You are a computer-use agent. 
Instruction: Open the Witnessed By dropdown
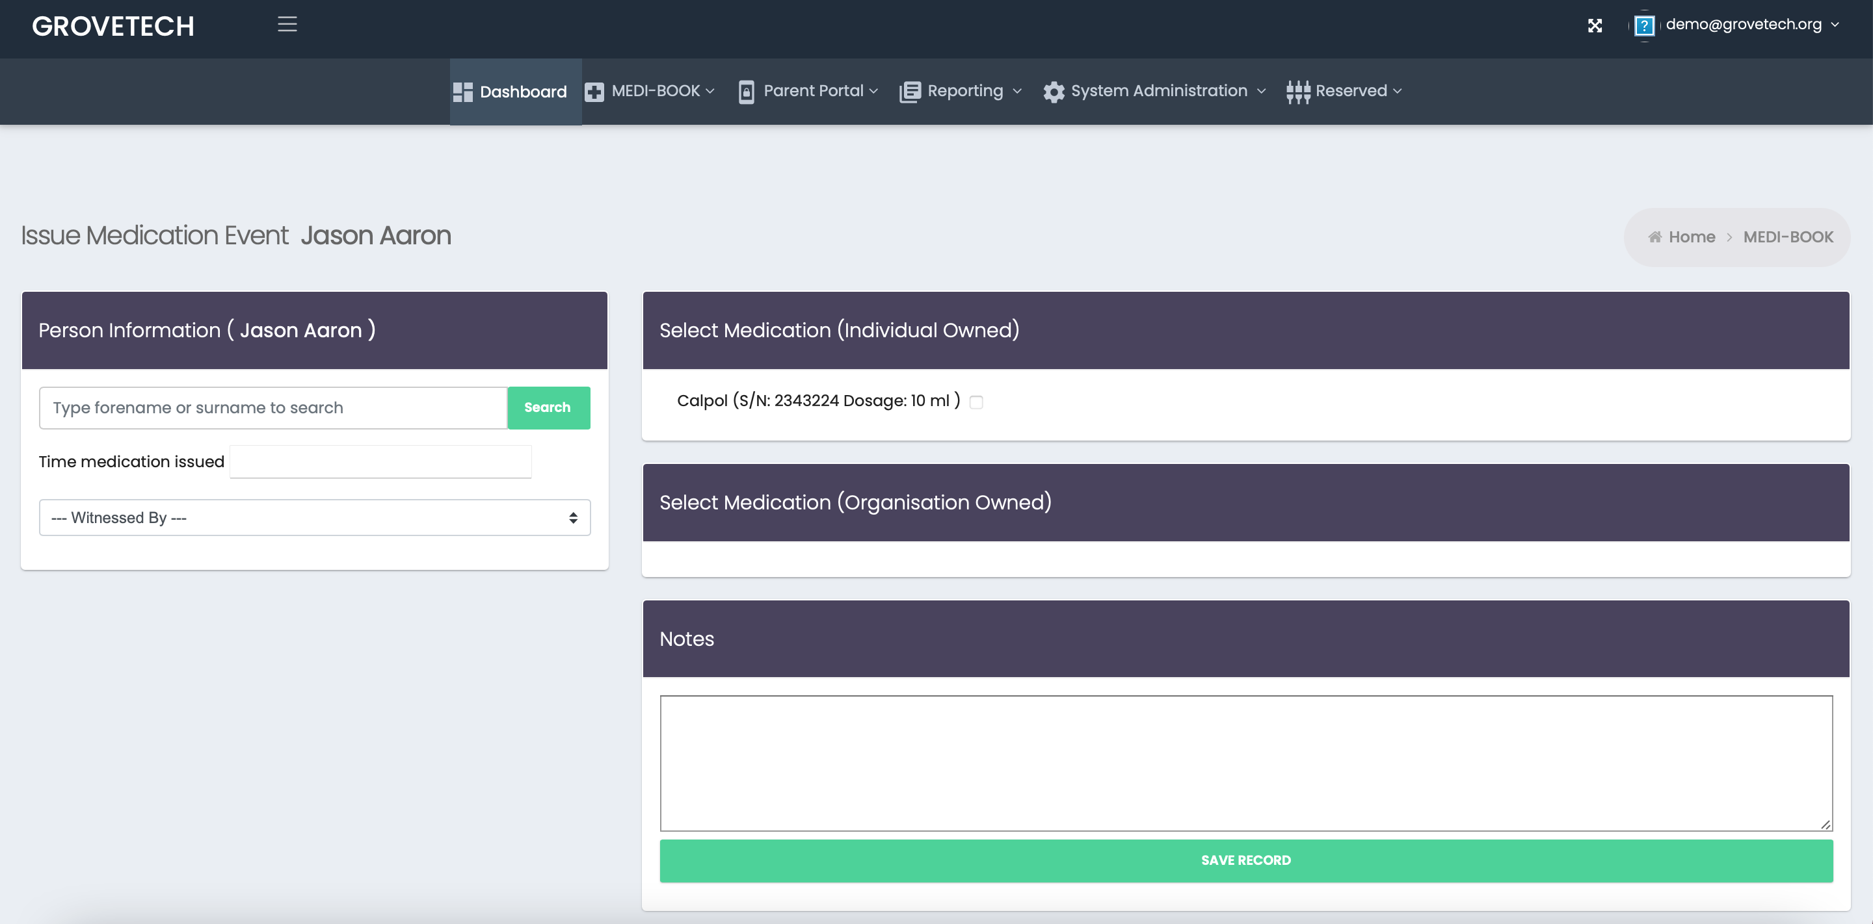point(314,517)
